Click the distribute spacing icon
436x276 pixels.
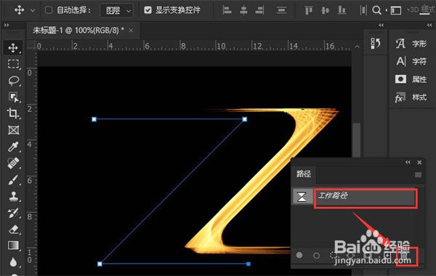coord(363,11)
